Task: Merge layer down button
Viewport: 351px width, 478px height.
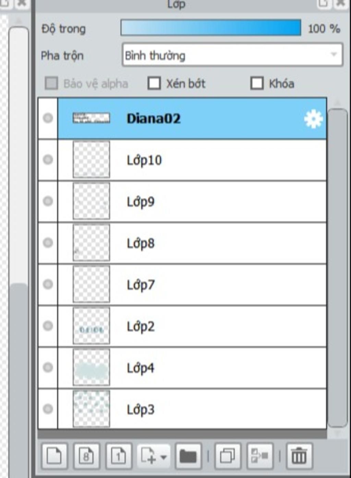Action: (x=260, y=456)
